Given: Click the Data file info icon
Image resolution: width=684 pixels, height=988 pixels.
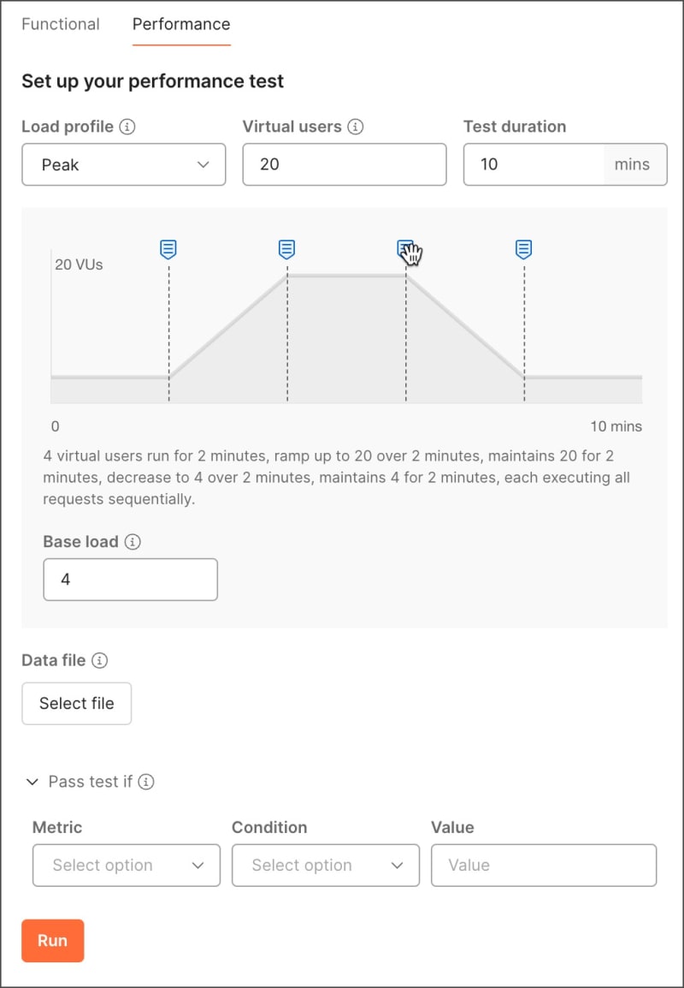Looking at the screenshot, I should (x=100, y=660).
